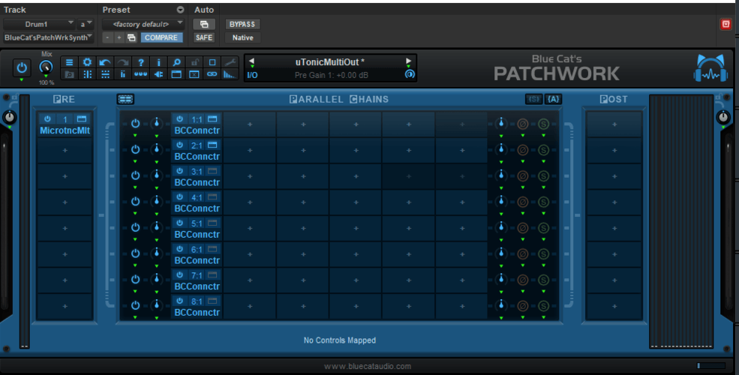Viewport: 739px width, 375px height.
Task: Click the close-editors X window icon
Action: [x=194, y=74]
